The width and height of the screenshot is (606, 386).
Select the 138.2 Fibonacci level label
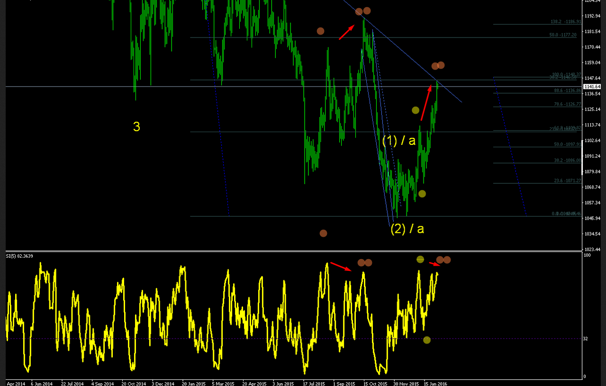(x=566, y=22)
